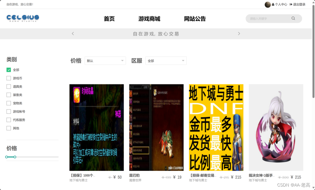Screen dimensions: 315x190
Task: Click the 【担保-邮寄交易 product title
Action: point(202,175)
